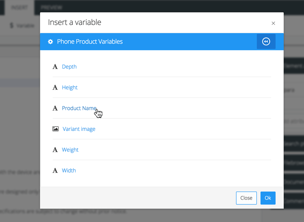
Task: Click the text-type icon beside Product Name
Action: 55,108
